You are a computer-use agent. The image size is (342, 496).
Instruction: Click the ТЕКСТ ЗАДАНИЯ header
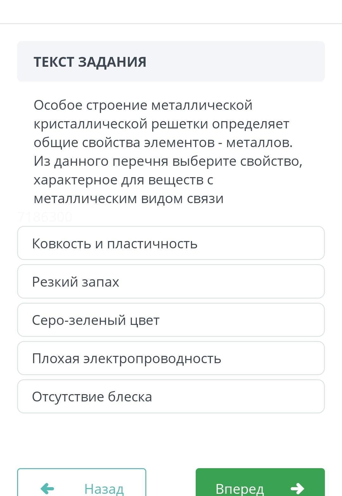coord(90,62)
